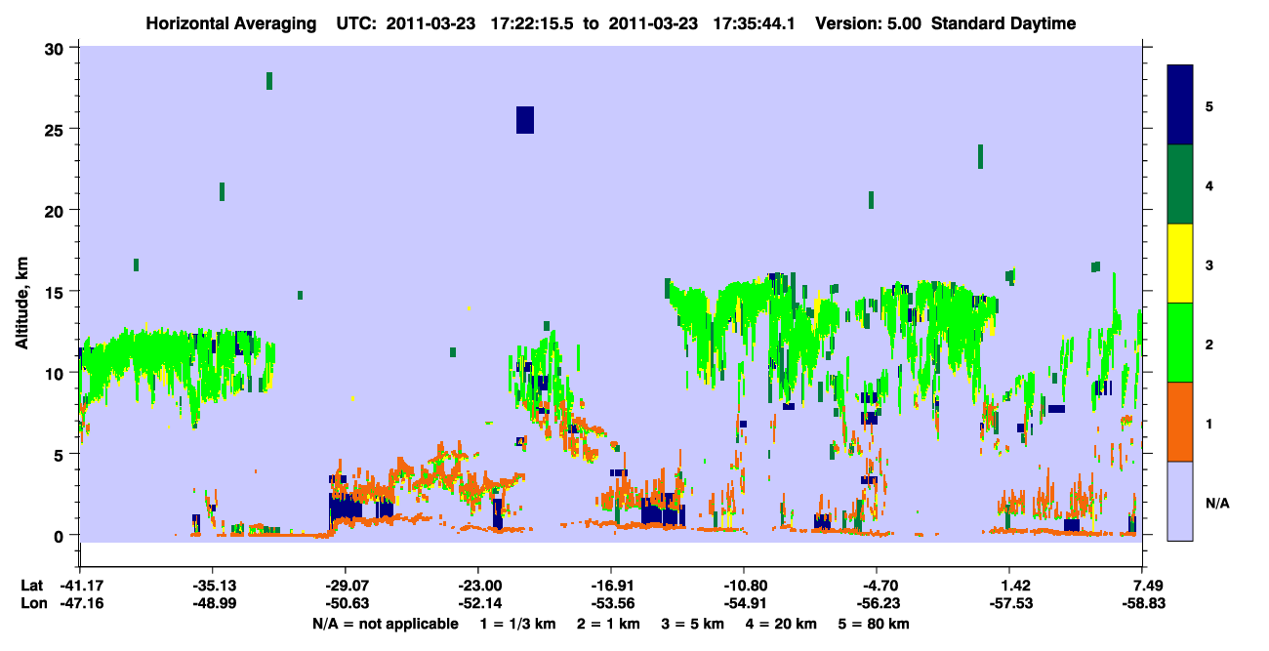Viewport: 1269px width, 651px height.
Task: Click the longitude value '-58.83'
Action: pos(1143,604)
